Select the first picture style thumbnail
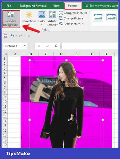The image size is (120, 159). pyautogui.click(x=98, y=17)
